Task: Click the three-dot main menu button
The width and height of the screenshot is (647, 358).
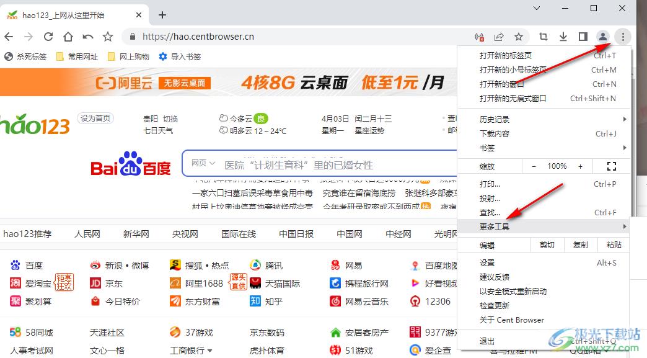Action: tap(623, 37)
